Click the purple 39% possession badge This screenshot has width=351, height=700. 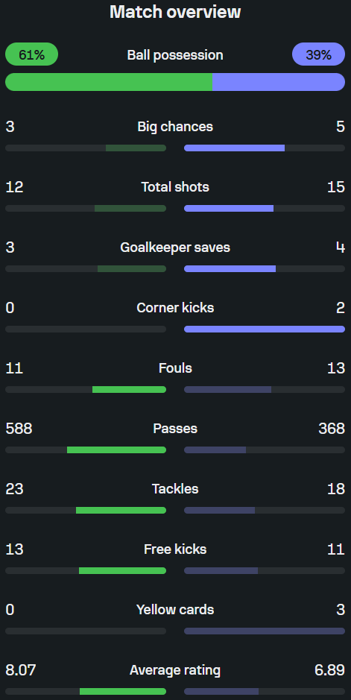tap(318, 54)
